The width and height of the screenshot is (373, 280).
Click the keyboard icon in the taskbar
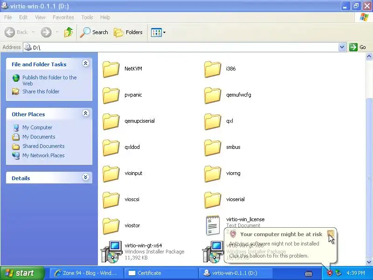309,273
